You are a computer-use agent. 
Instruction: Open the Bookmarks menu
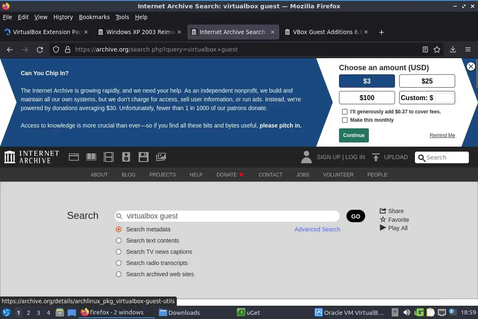94,17
